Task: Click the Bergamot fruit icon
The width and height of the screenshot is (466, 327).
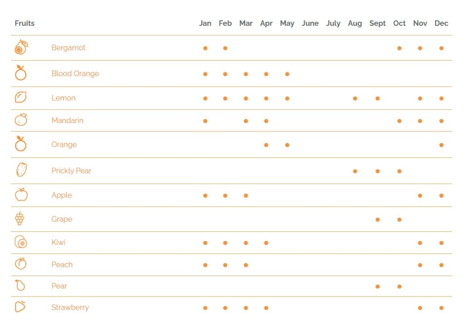Action: (x=21, y=47)
